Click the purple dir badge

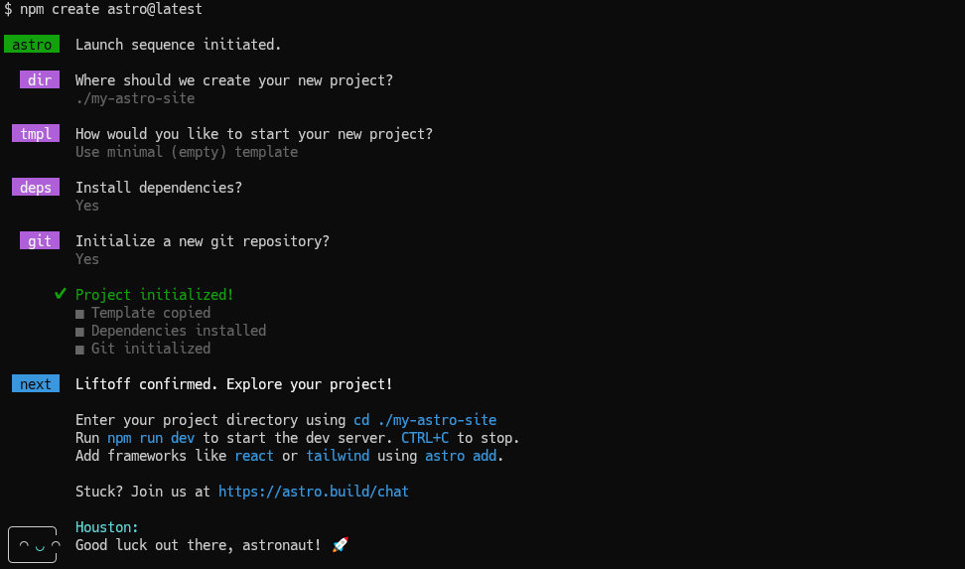pos(40,80)
